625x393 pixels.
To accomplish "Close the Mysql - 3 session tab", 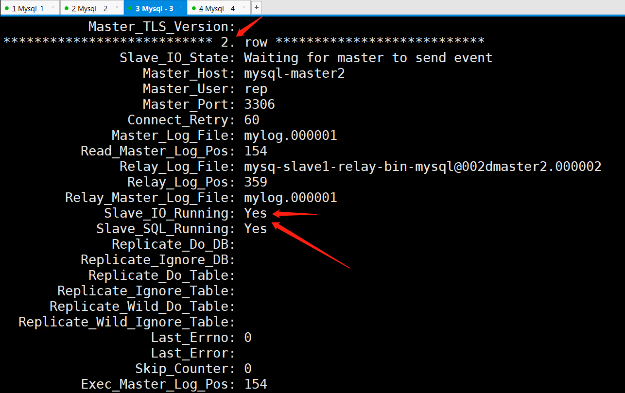I will coord(180,7).
